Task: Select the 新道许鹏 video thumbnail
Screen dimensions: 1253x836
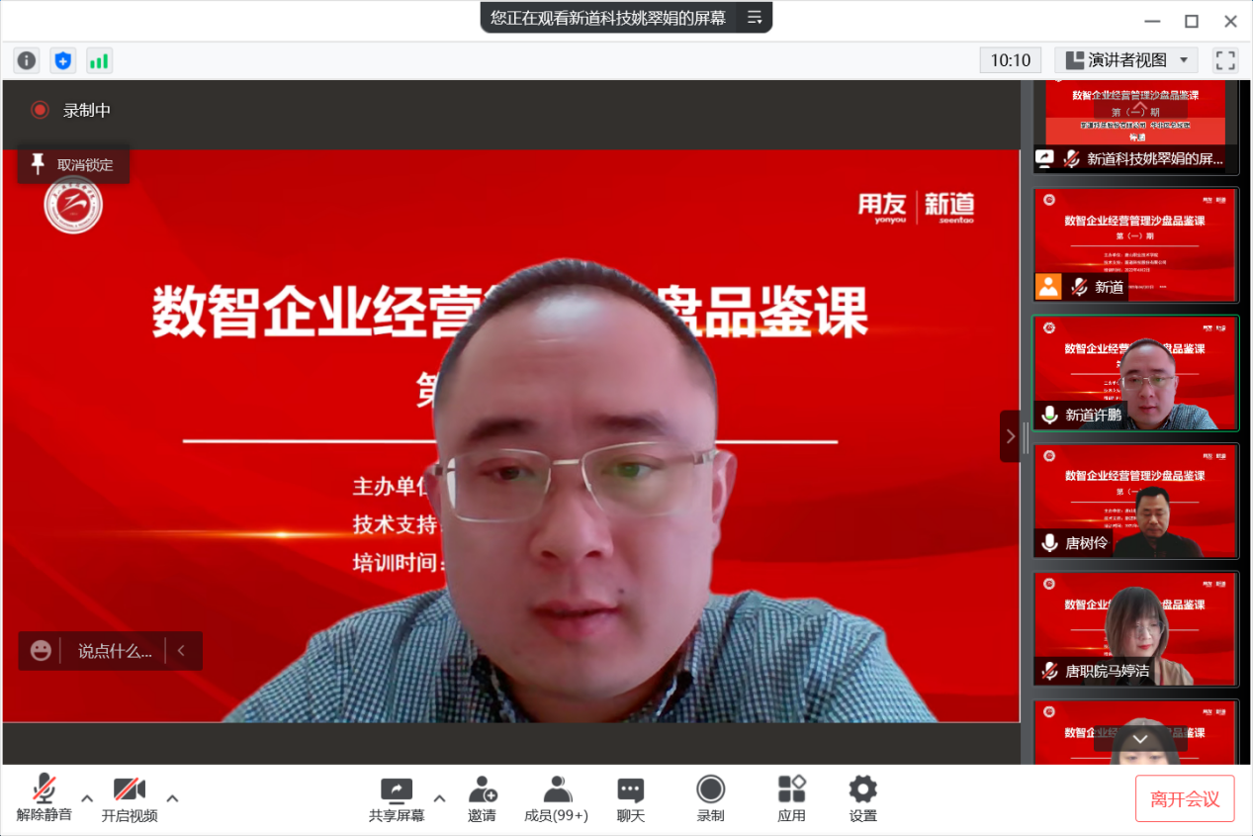Action: point(1135,373)
